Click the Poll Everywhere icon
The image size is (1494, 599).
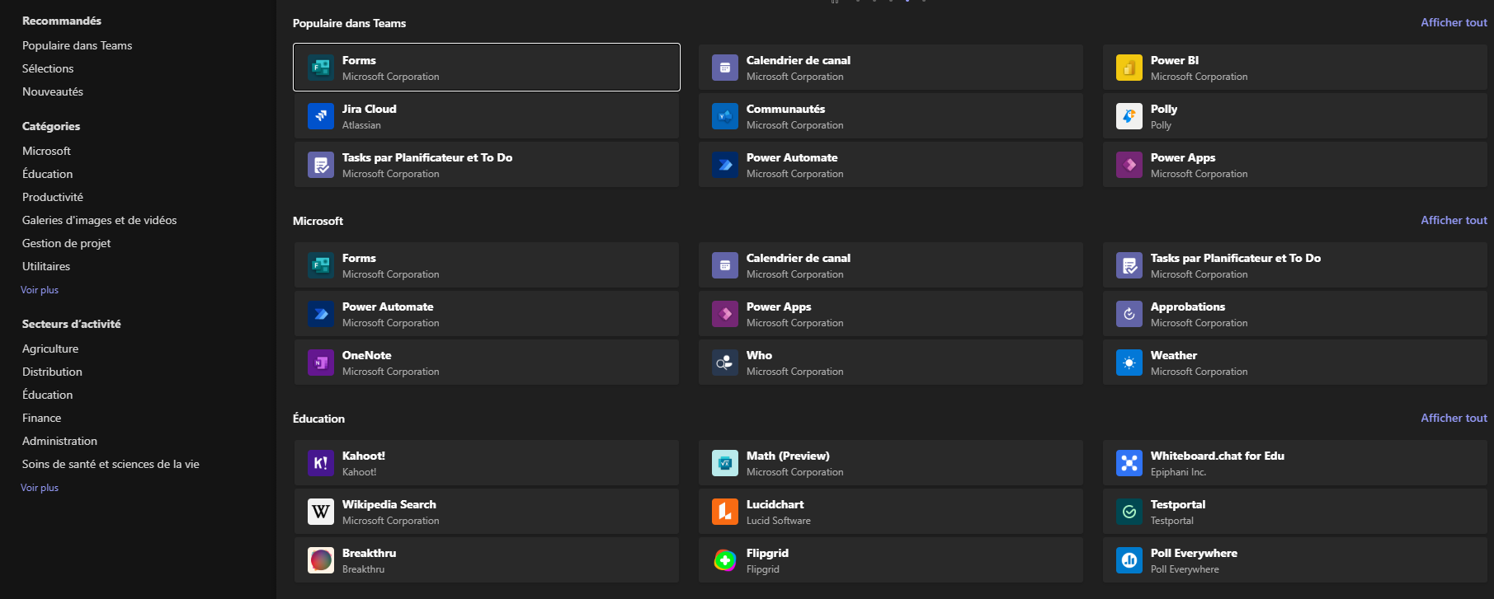coord(1129,560)
